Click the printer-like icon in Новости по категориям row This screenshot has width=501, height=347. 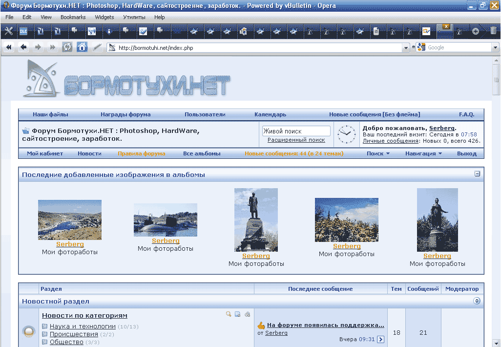click(247, 314)
